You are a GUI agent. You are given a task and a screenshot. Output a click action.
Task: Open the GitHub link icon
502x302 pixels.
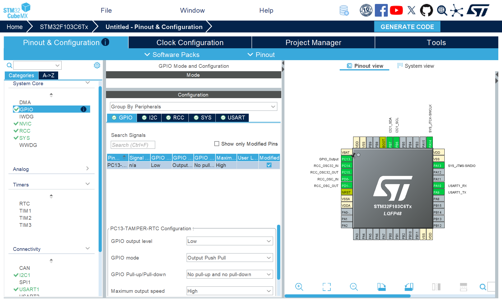pos(426,11)
